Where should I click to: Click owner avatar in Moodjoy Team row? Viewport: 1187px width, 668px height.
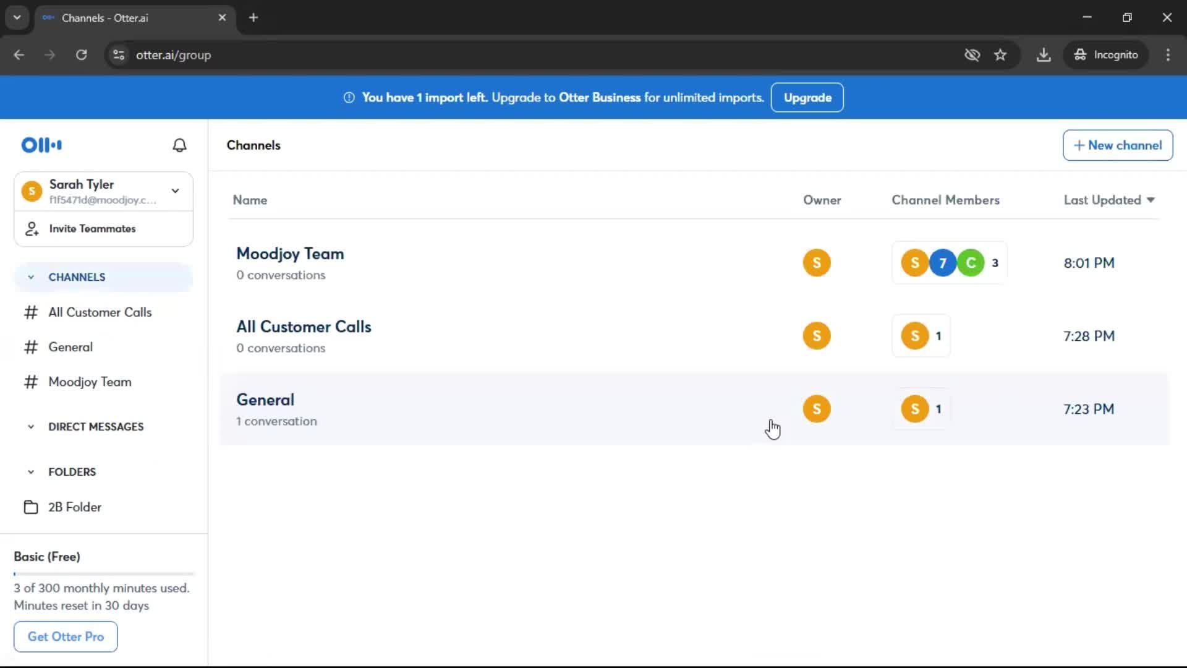pyautogui.click(x=817, y=263)
